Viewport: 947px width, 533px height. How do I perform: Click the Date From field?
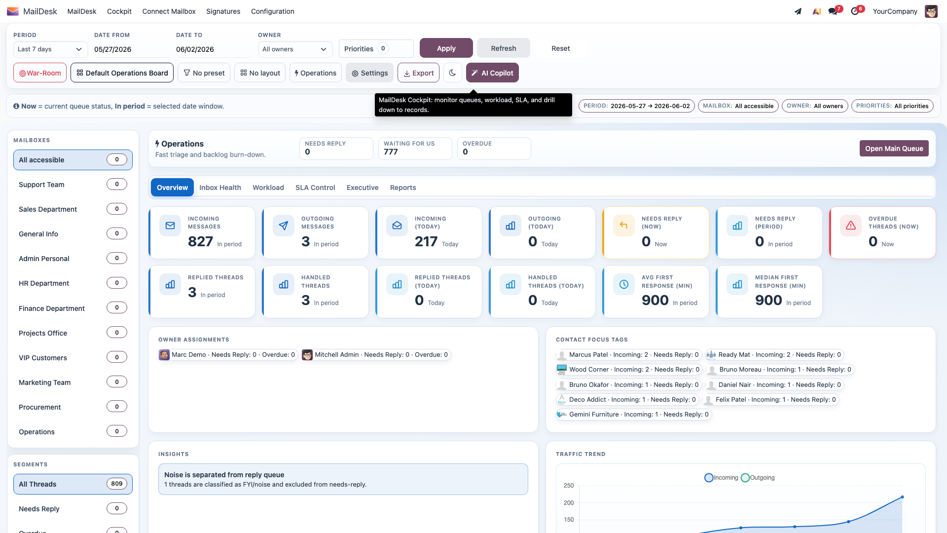132,49
